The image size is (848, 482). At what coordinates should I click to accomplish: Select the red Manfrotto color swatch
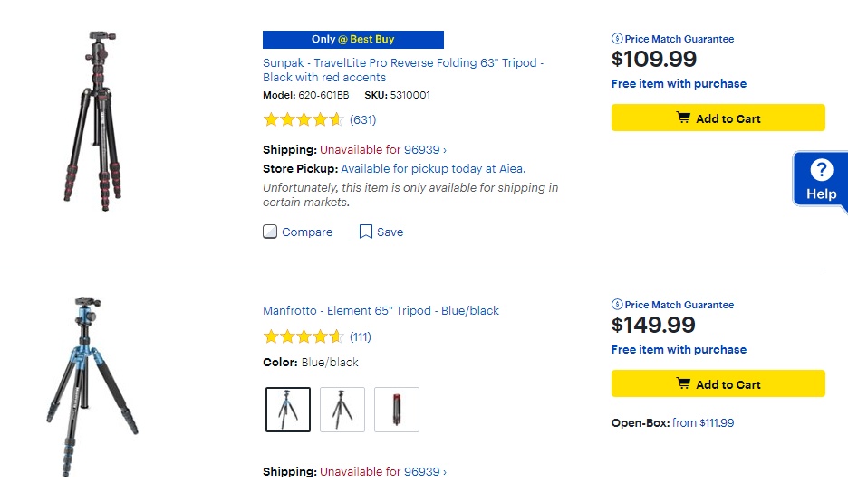(x=397, y=410)
